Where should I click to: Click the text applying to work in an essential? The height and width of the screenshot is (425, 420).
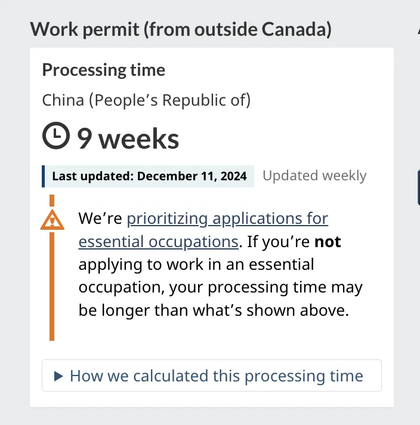point(196,264)
